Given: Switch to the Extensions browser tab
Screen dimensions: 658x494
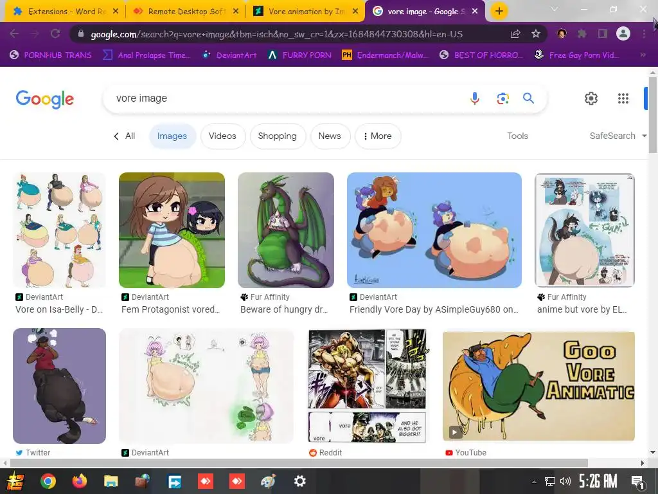Looking at the screenshot, I should pos(65,11).
